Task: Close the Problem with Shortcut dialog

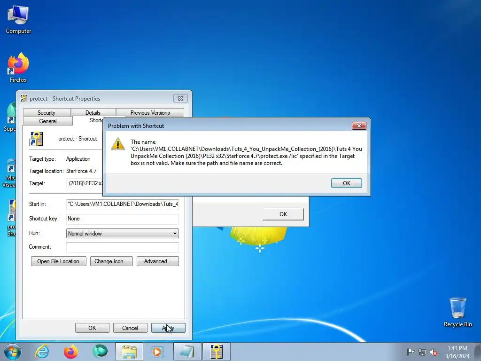Action: pos(359,126)
